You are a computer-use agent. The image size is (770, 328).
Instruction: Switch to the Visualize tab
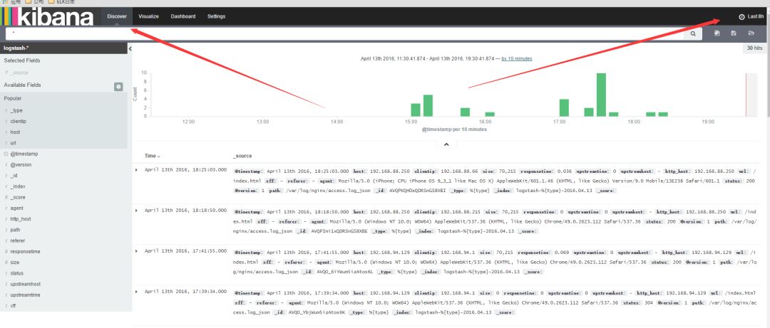pos(148,16)
